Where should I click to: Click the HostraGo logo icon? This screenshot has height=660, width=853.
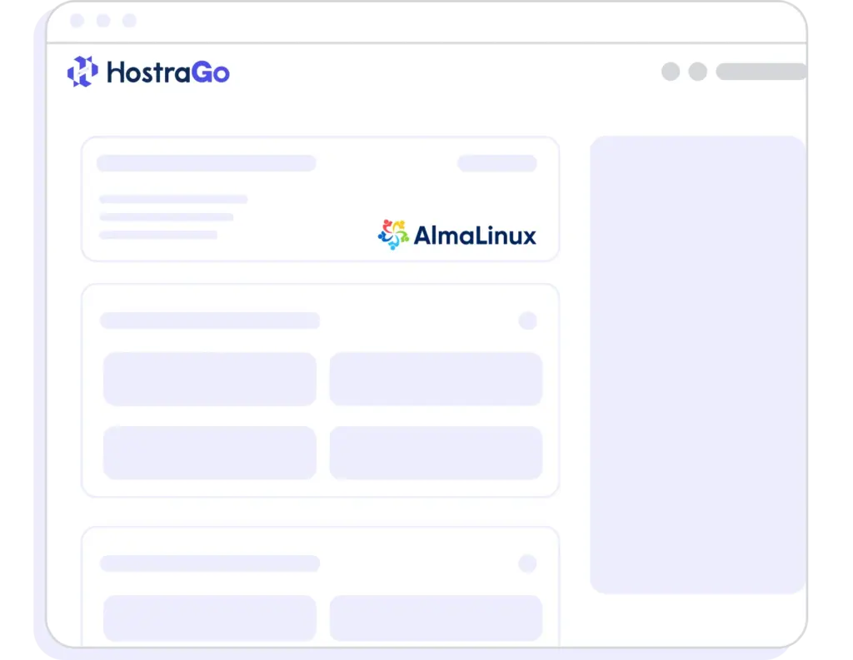click(x=82, y=72)
